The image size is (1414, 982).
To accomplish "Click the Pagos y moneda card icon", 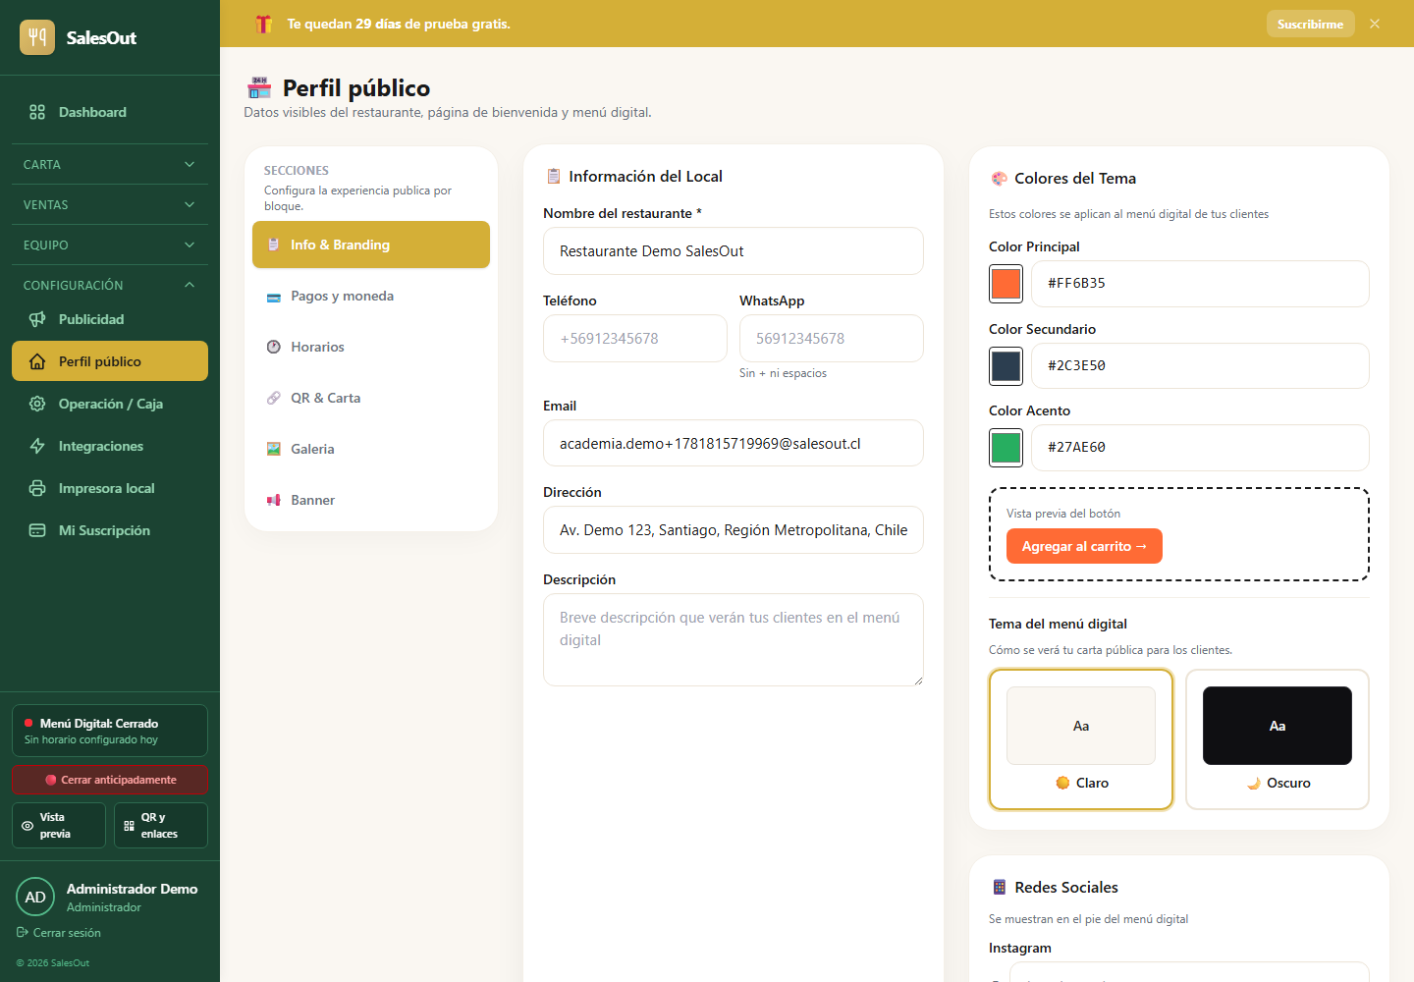I will pos(274,297).
